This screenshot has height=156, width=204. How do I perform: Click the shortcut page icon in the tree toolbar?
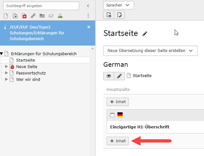tap(15, 16)
